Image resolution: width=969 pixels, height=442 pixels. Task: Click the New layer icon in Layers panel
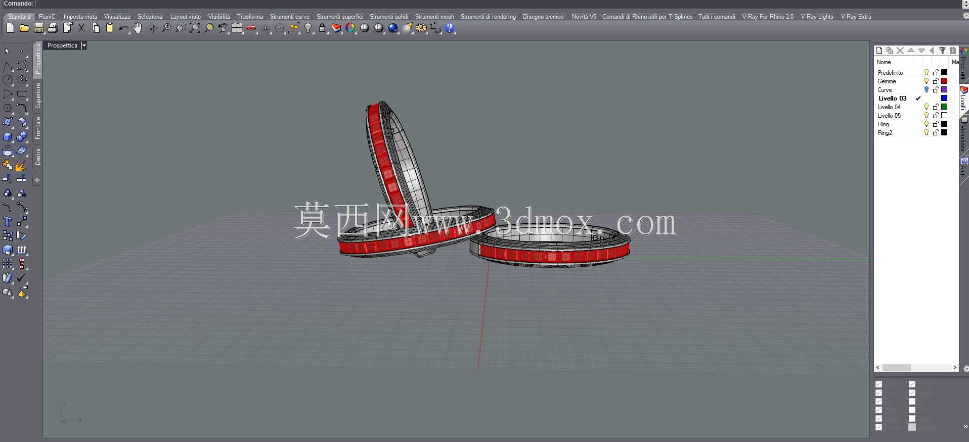click(879, 51)
